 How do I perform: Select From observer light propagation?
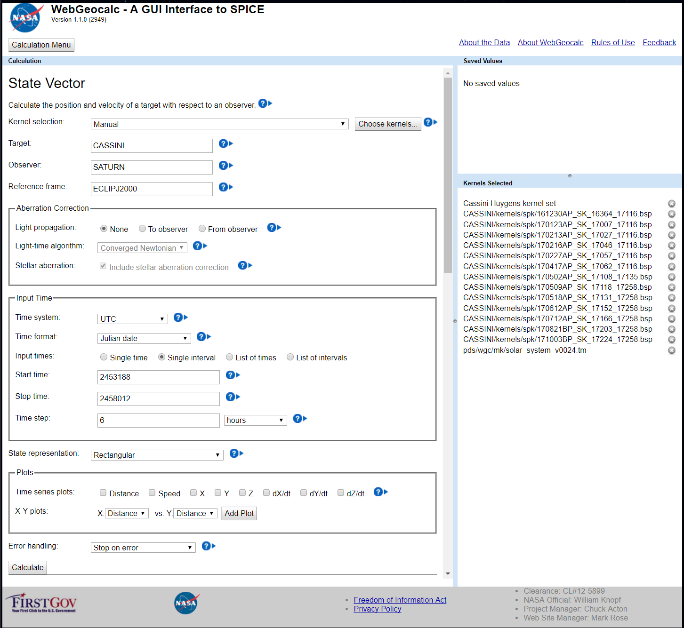click(x=202, y=229)
